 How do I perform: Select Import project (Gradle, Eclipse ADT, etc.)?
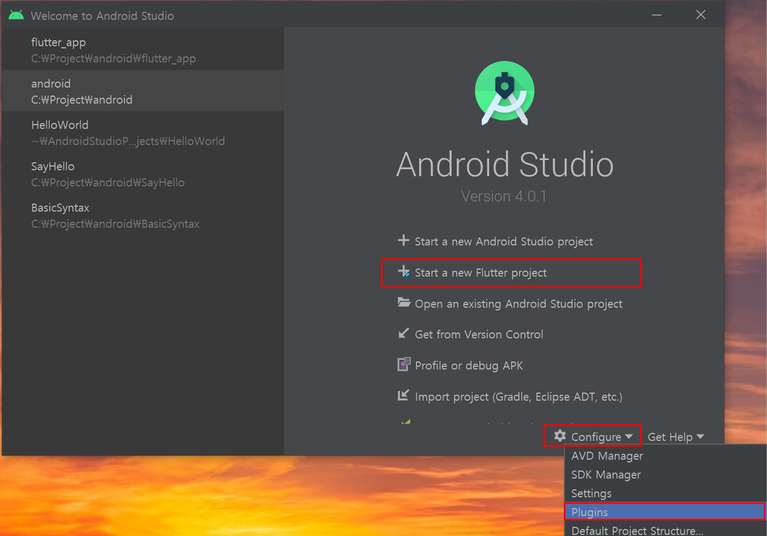point(518,397)
